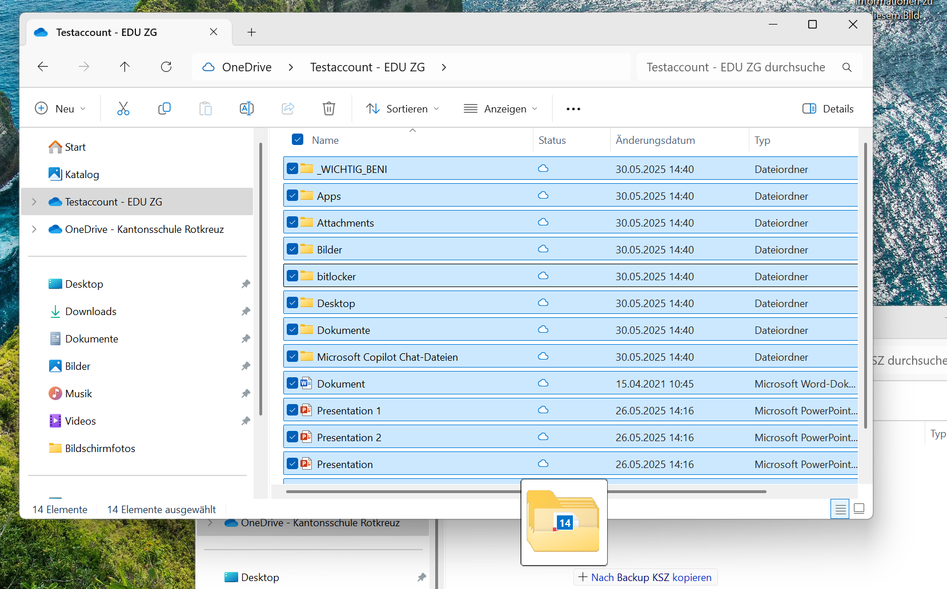Expand Testaccount - EDU ZG in the sidebar tree

point(34,201)
